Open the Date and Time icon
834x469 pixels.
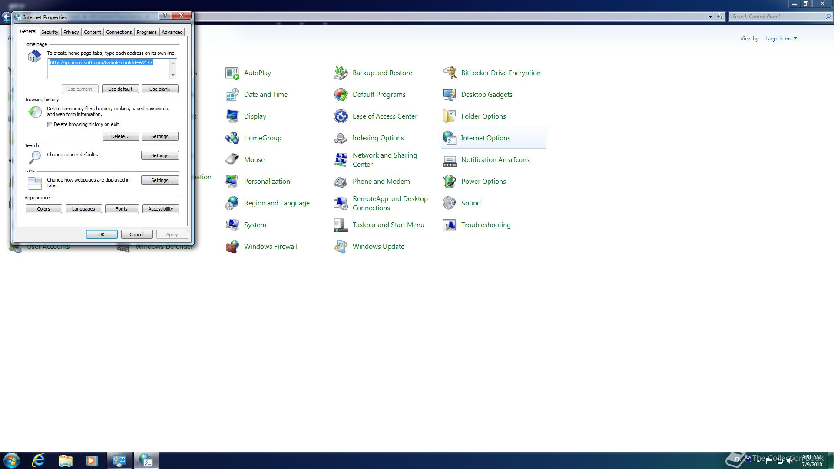[x=232, y=95]
